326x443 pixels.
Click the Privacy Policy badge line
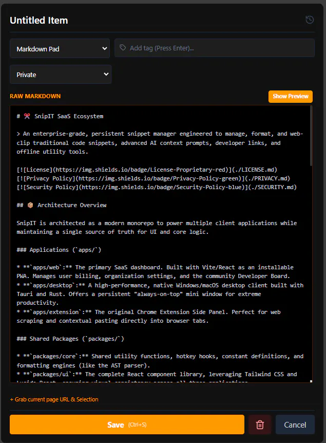(x=154, y=178)
